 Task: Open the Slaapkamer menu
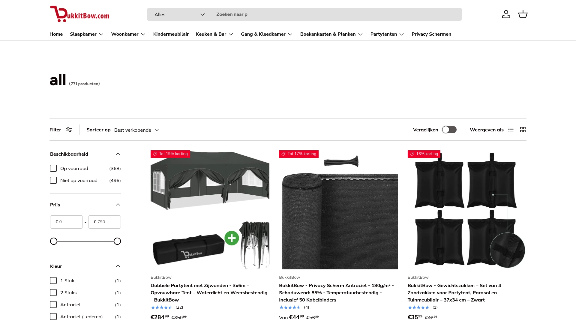point(87,34)
